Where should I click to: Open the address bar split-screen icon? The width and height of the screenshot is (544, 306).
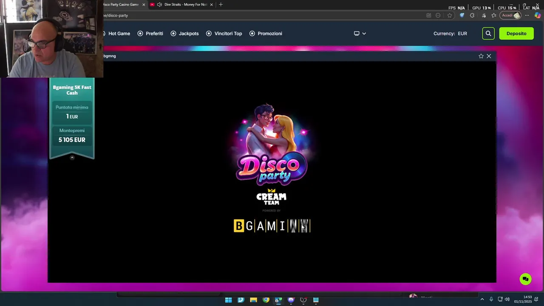pyautogui.click(x=428, y=15)
